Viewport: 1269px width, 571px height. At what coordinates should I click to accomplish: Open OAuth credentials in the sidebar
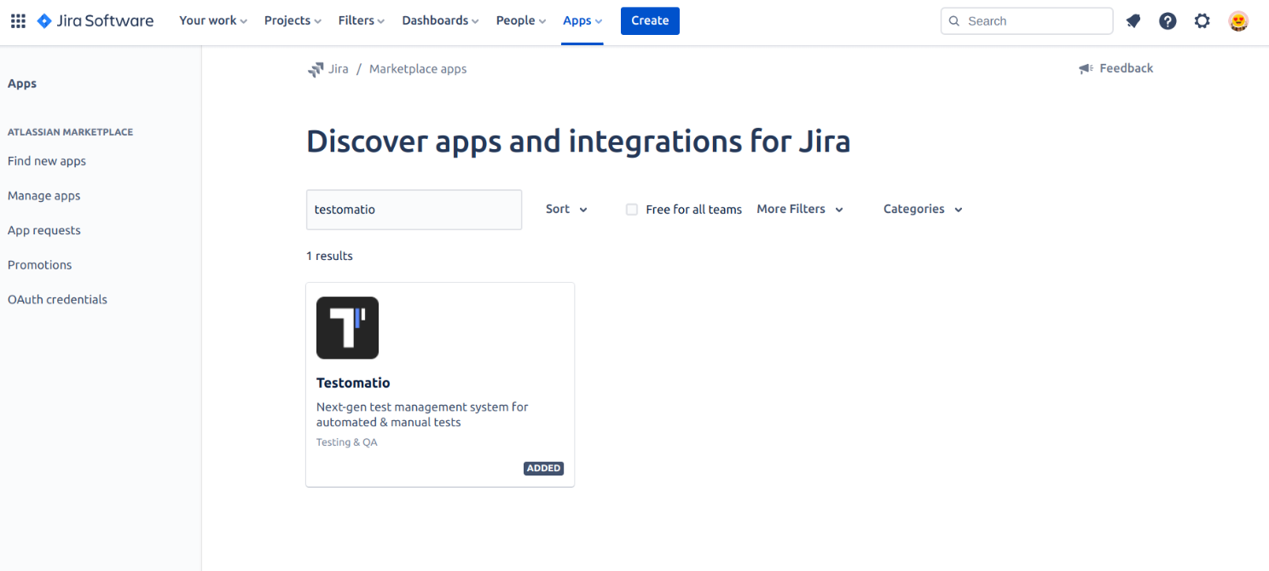coord(57,299)
